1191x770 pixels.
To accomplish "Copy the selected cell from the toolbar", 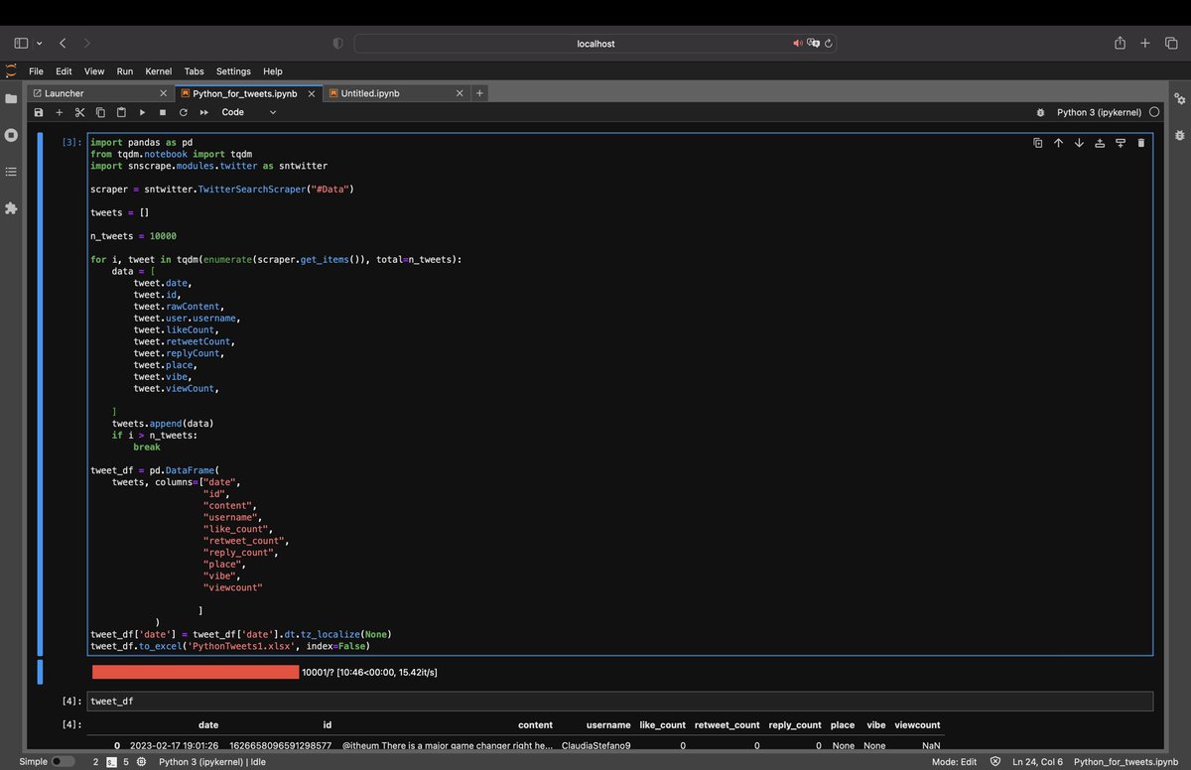I will tap(100, 112).
